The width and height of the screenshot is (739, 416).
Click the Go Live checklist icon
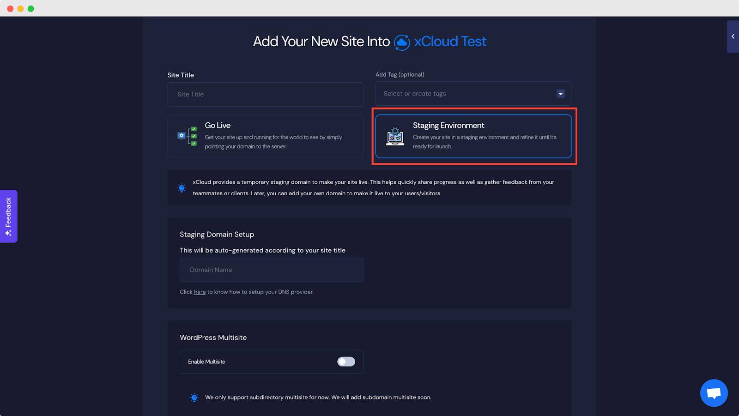[x=188, y=136]
